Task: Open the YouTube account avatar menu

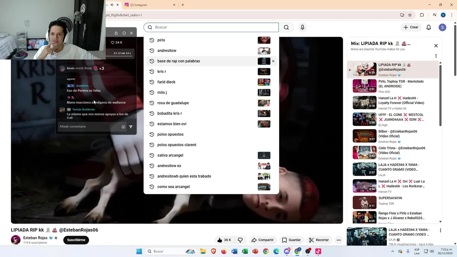Action: point(442,27)
